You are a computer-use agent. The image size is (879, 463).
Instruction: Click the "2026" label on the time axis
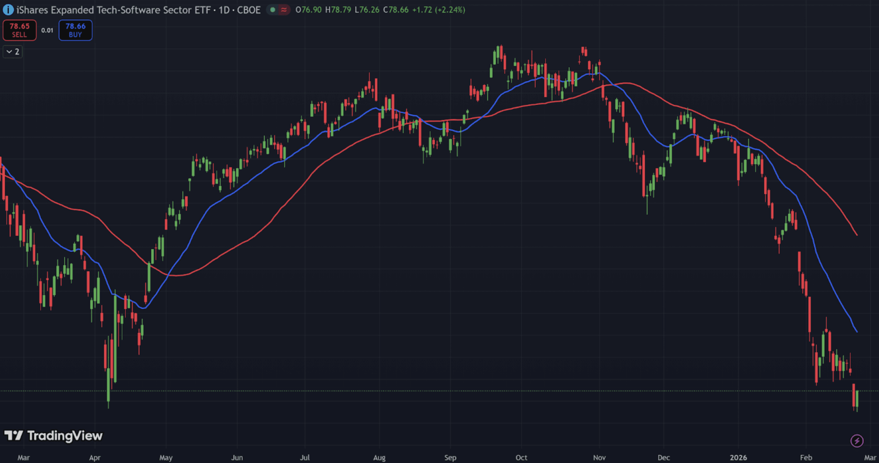(738, 458)
